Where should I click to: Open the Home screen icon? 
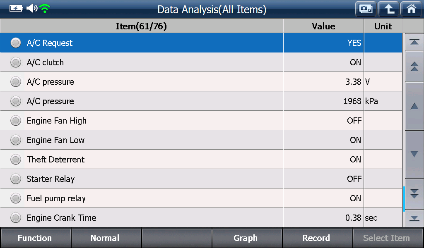click(411, 9)
